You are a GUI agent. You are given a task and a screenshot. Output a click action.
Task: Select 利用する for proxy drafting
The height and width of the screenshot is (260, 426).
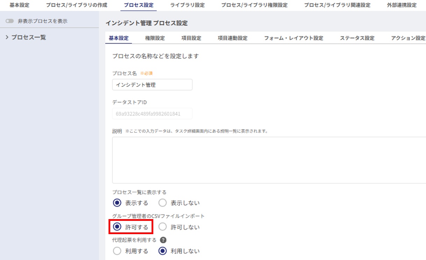point(117,251)
